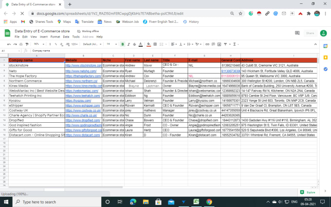
Task: Click the Undo icon in toolbar
Action: [x=9, y=44]
